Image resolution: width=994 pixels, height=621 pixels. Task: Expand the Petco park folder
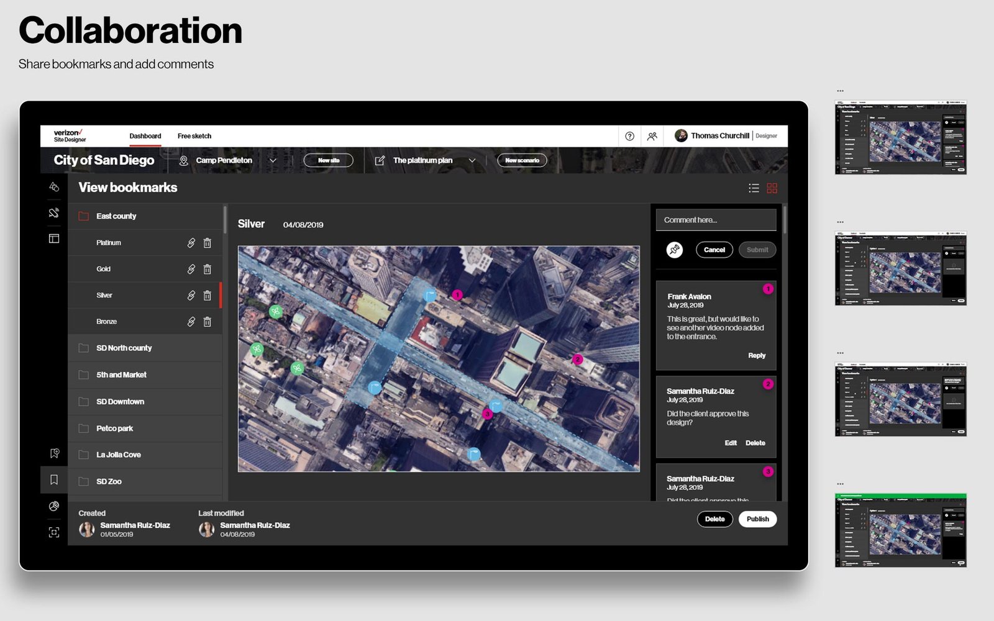tap(145, 428)
